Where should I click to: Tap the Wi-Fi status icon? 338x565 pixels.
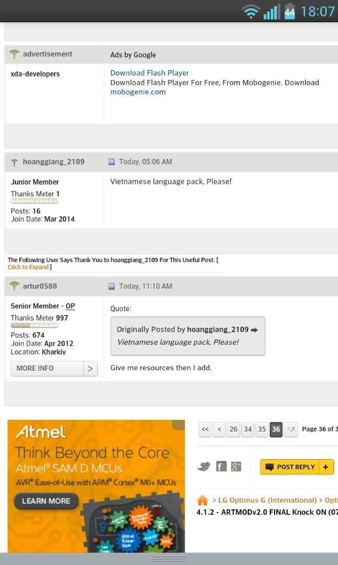[x=251, y=12]
